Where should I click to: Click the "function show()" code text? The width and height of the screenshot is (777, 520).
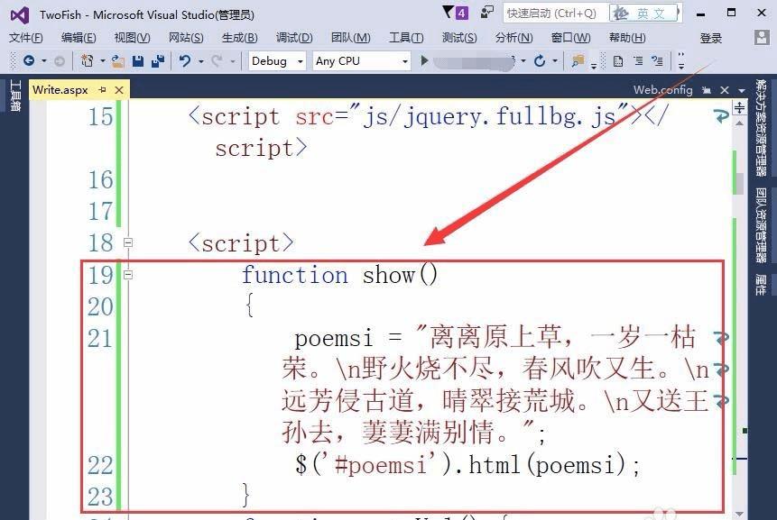pyautogui.click(x=340, y=275)
